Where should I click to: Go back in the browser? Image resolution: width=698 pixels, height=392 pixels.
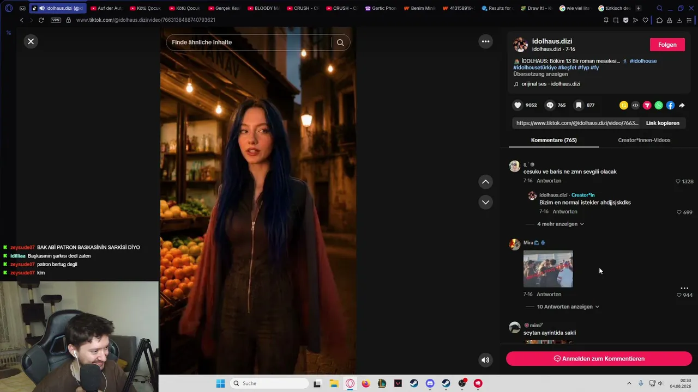pyautogui.click(x=22, y=20)
